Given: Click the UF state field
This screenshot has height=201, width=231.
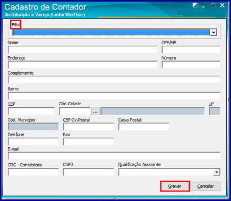Looking at the screenshot, I should pyautogui.click(x=215, y=112).
